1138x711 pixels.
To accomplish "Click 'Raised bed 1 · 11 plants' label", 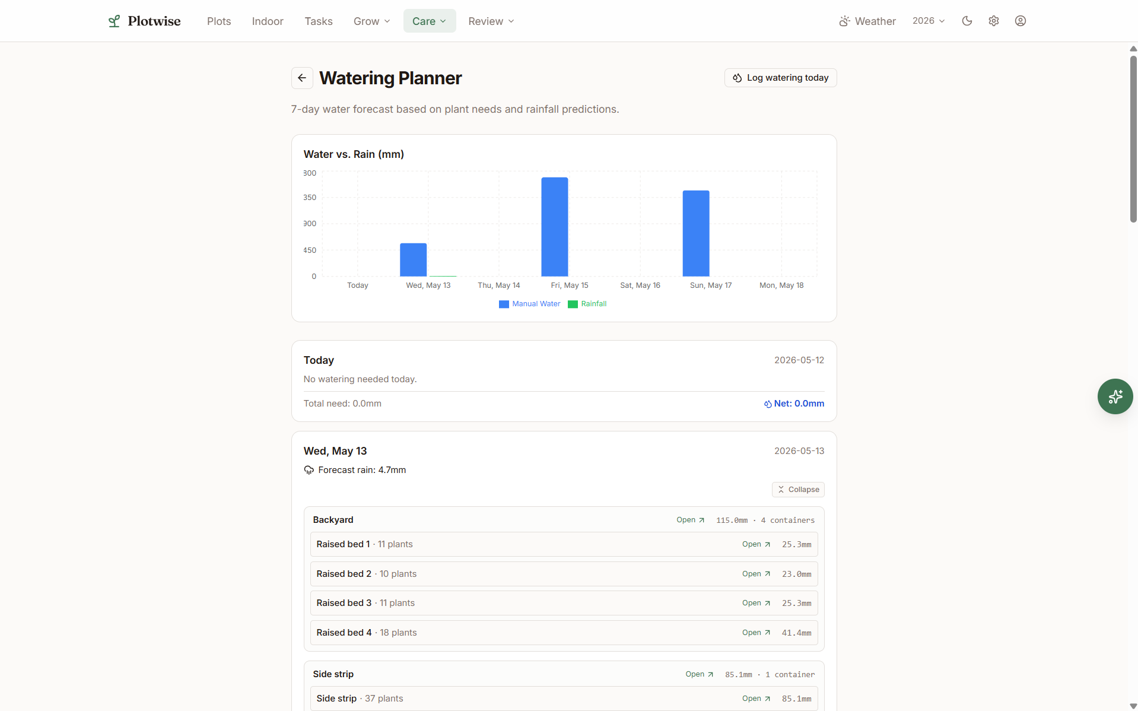I will [364, 544].
